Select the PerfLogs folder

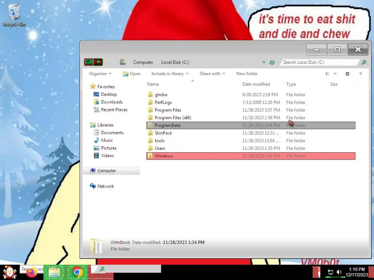(251, 102)
